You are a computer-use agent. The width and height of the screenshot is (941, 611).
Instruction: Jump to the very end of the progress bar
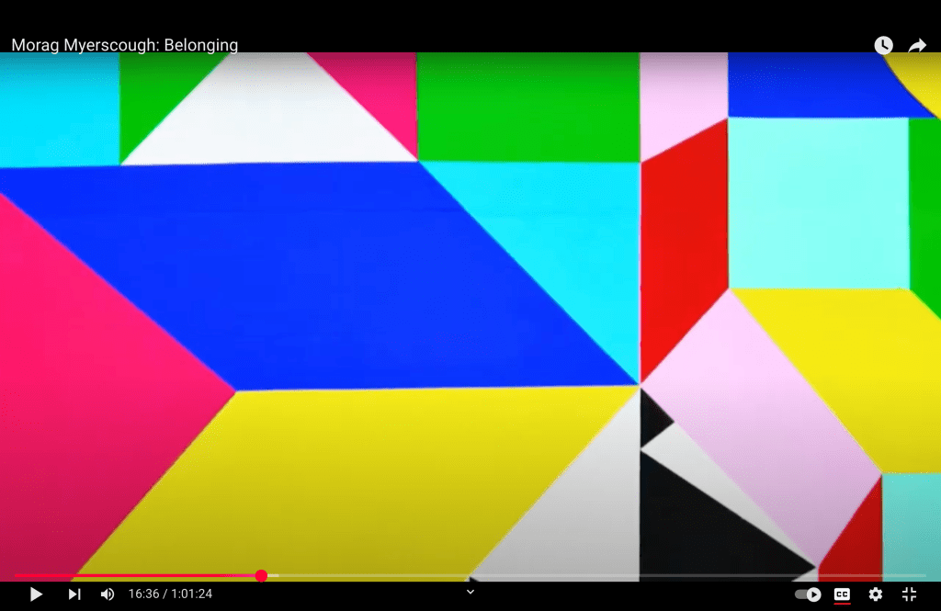(924, 576)
